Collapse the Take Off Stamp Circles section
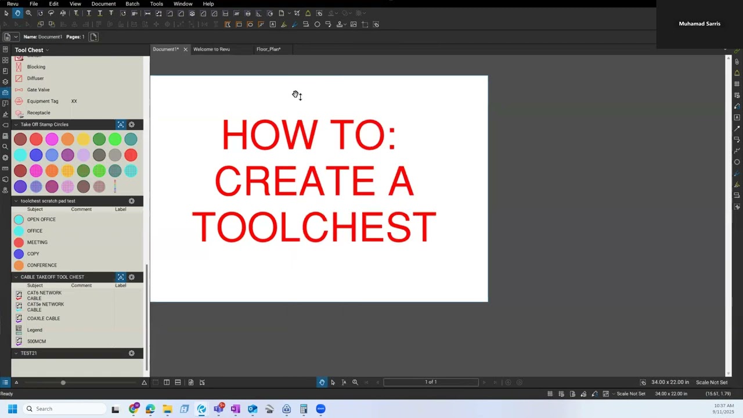 [x=16, y=125]
